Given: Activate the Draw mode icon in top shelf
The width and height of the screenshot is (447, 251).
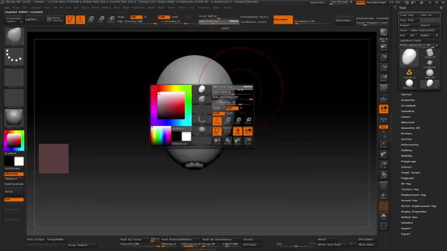Looking at the screenshot, I should tap(80, 20).
